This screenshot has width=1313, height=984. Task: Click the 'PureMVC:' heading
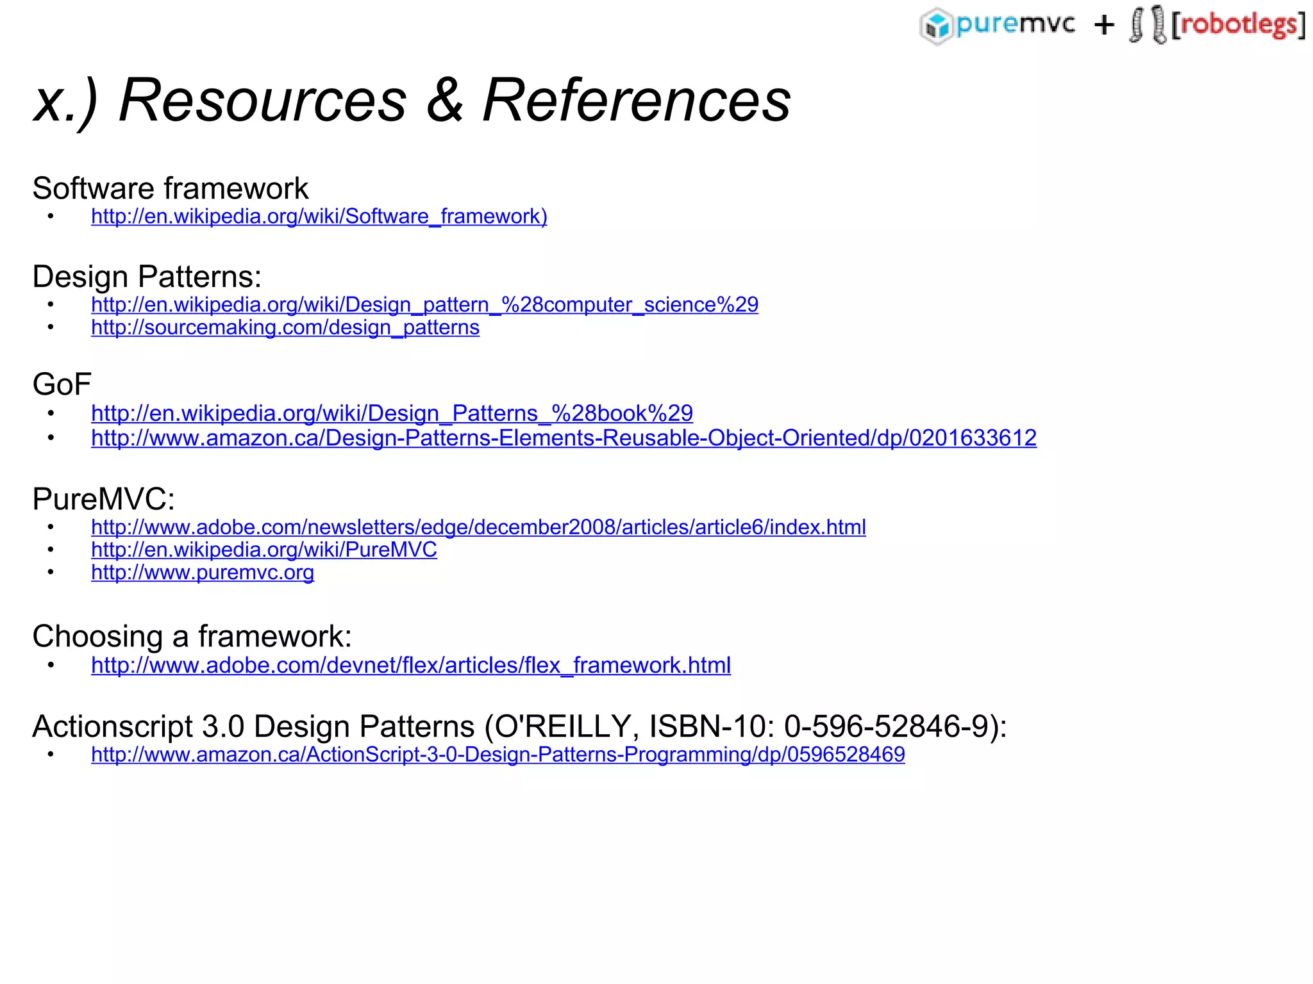(104, 499)
